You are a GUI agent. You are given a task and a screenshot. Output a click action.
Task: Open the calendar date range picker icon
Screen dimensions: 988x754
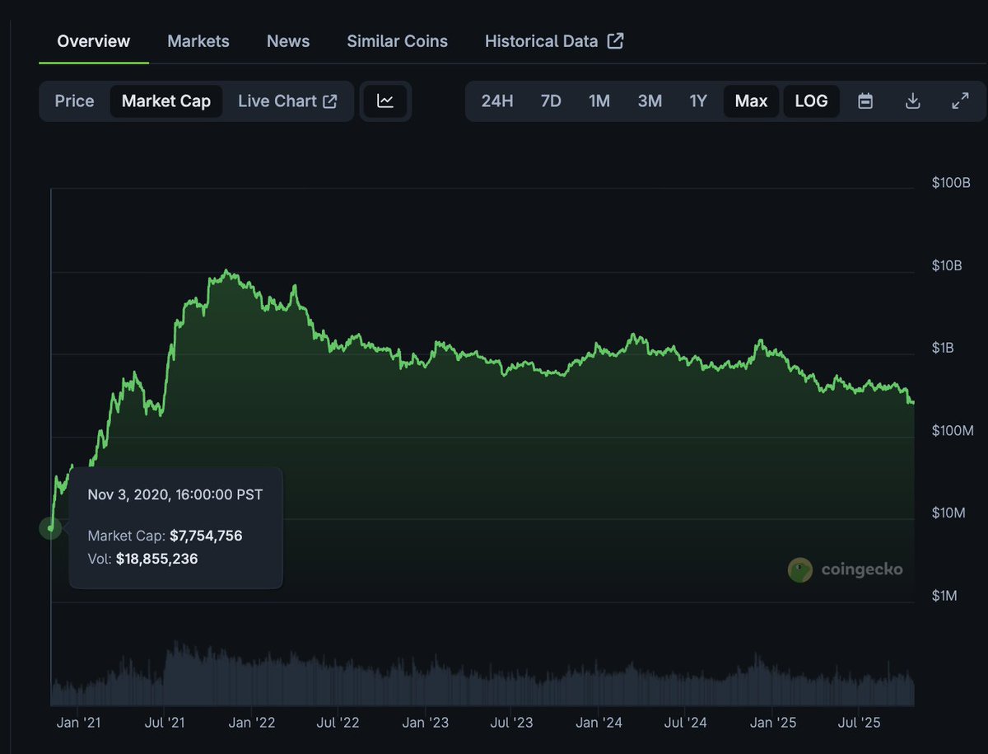click(864, 101)
